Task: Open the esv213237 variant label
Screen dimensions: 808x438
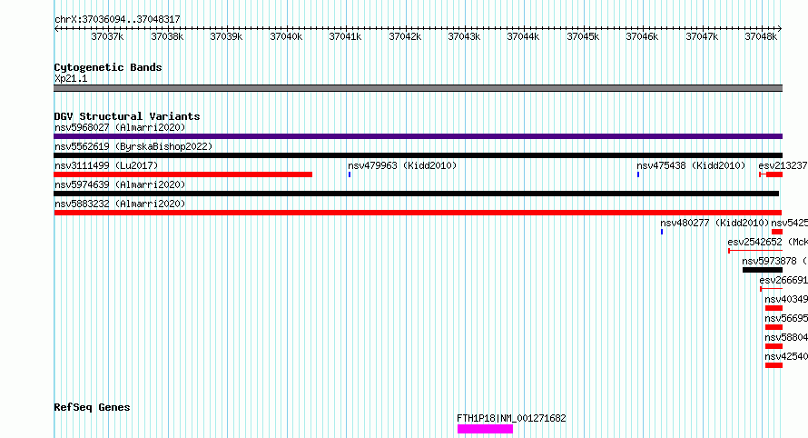Action: pos(783,165)
